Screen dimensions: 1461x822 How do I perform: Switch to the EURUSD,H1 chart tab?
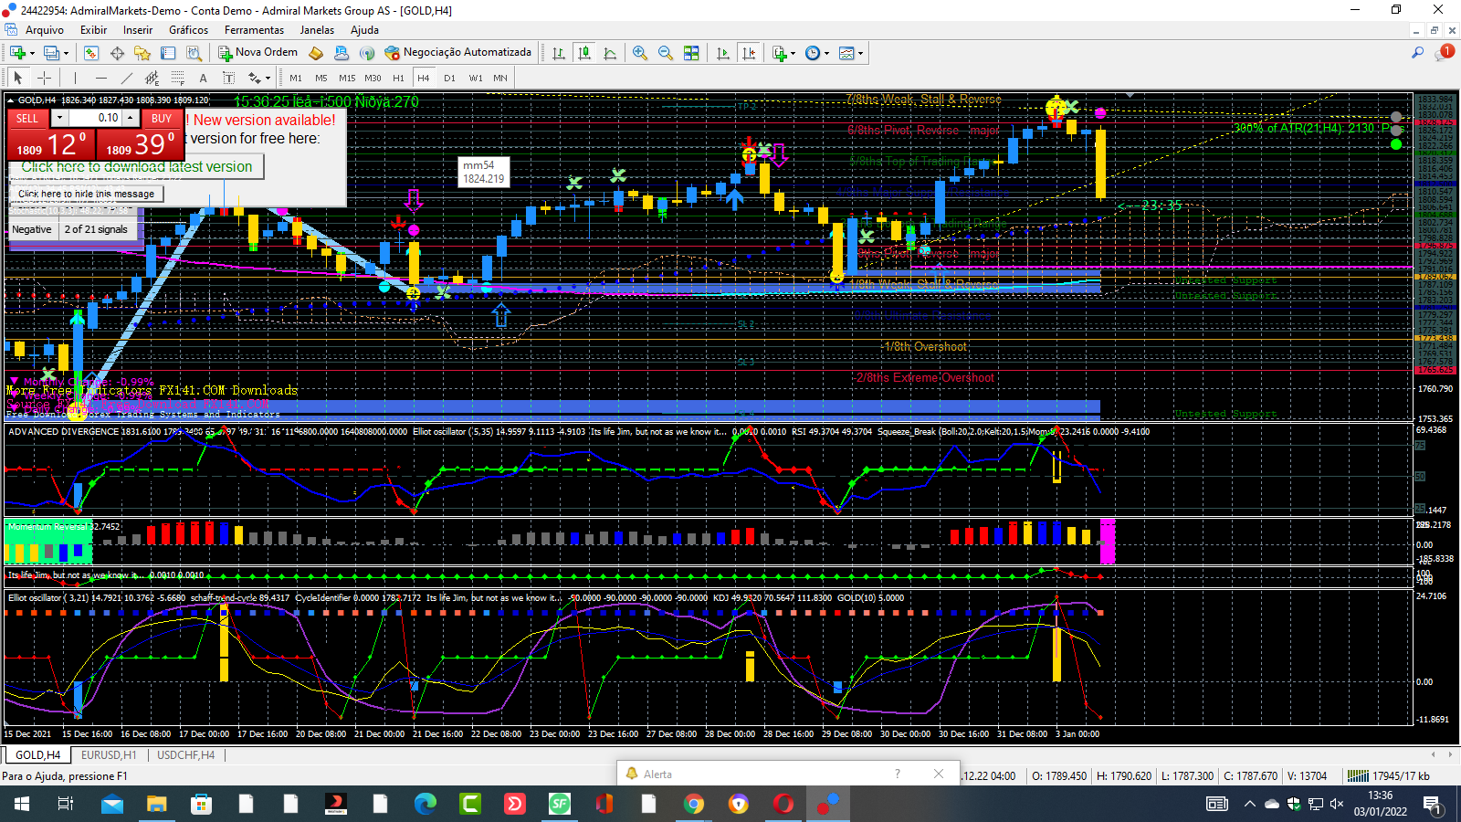coord(108,755)
